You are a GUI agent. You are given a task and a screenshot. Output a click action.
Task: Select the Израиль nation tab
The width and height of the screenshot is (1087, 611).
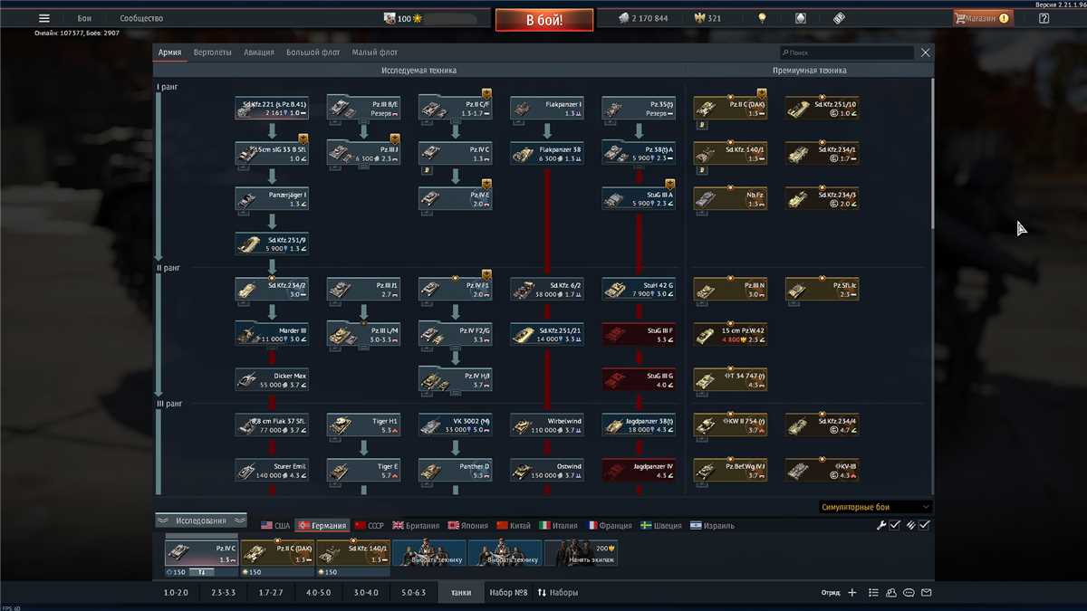click(713, 525)
